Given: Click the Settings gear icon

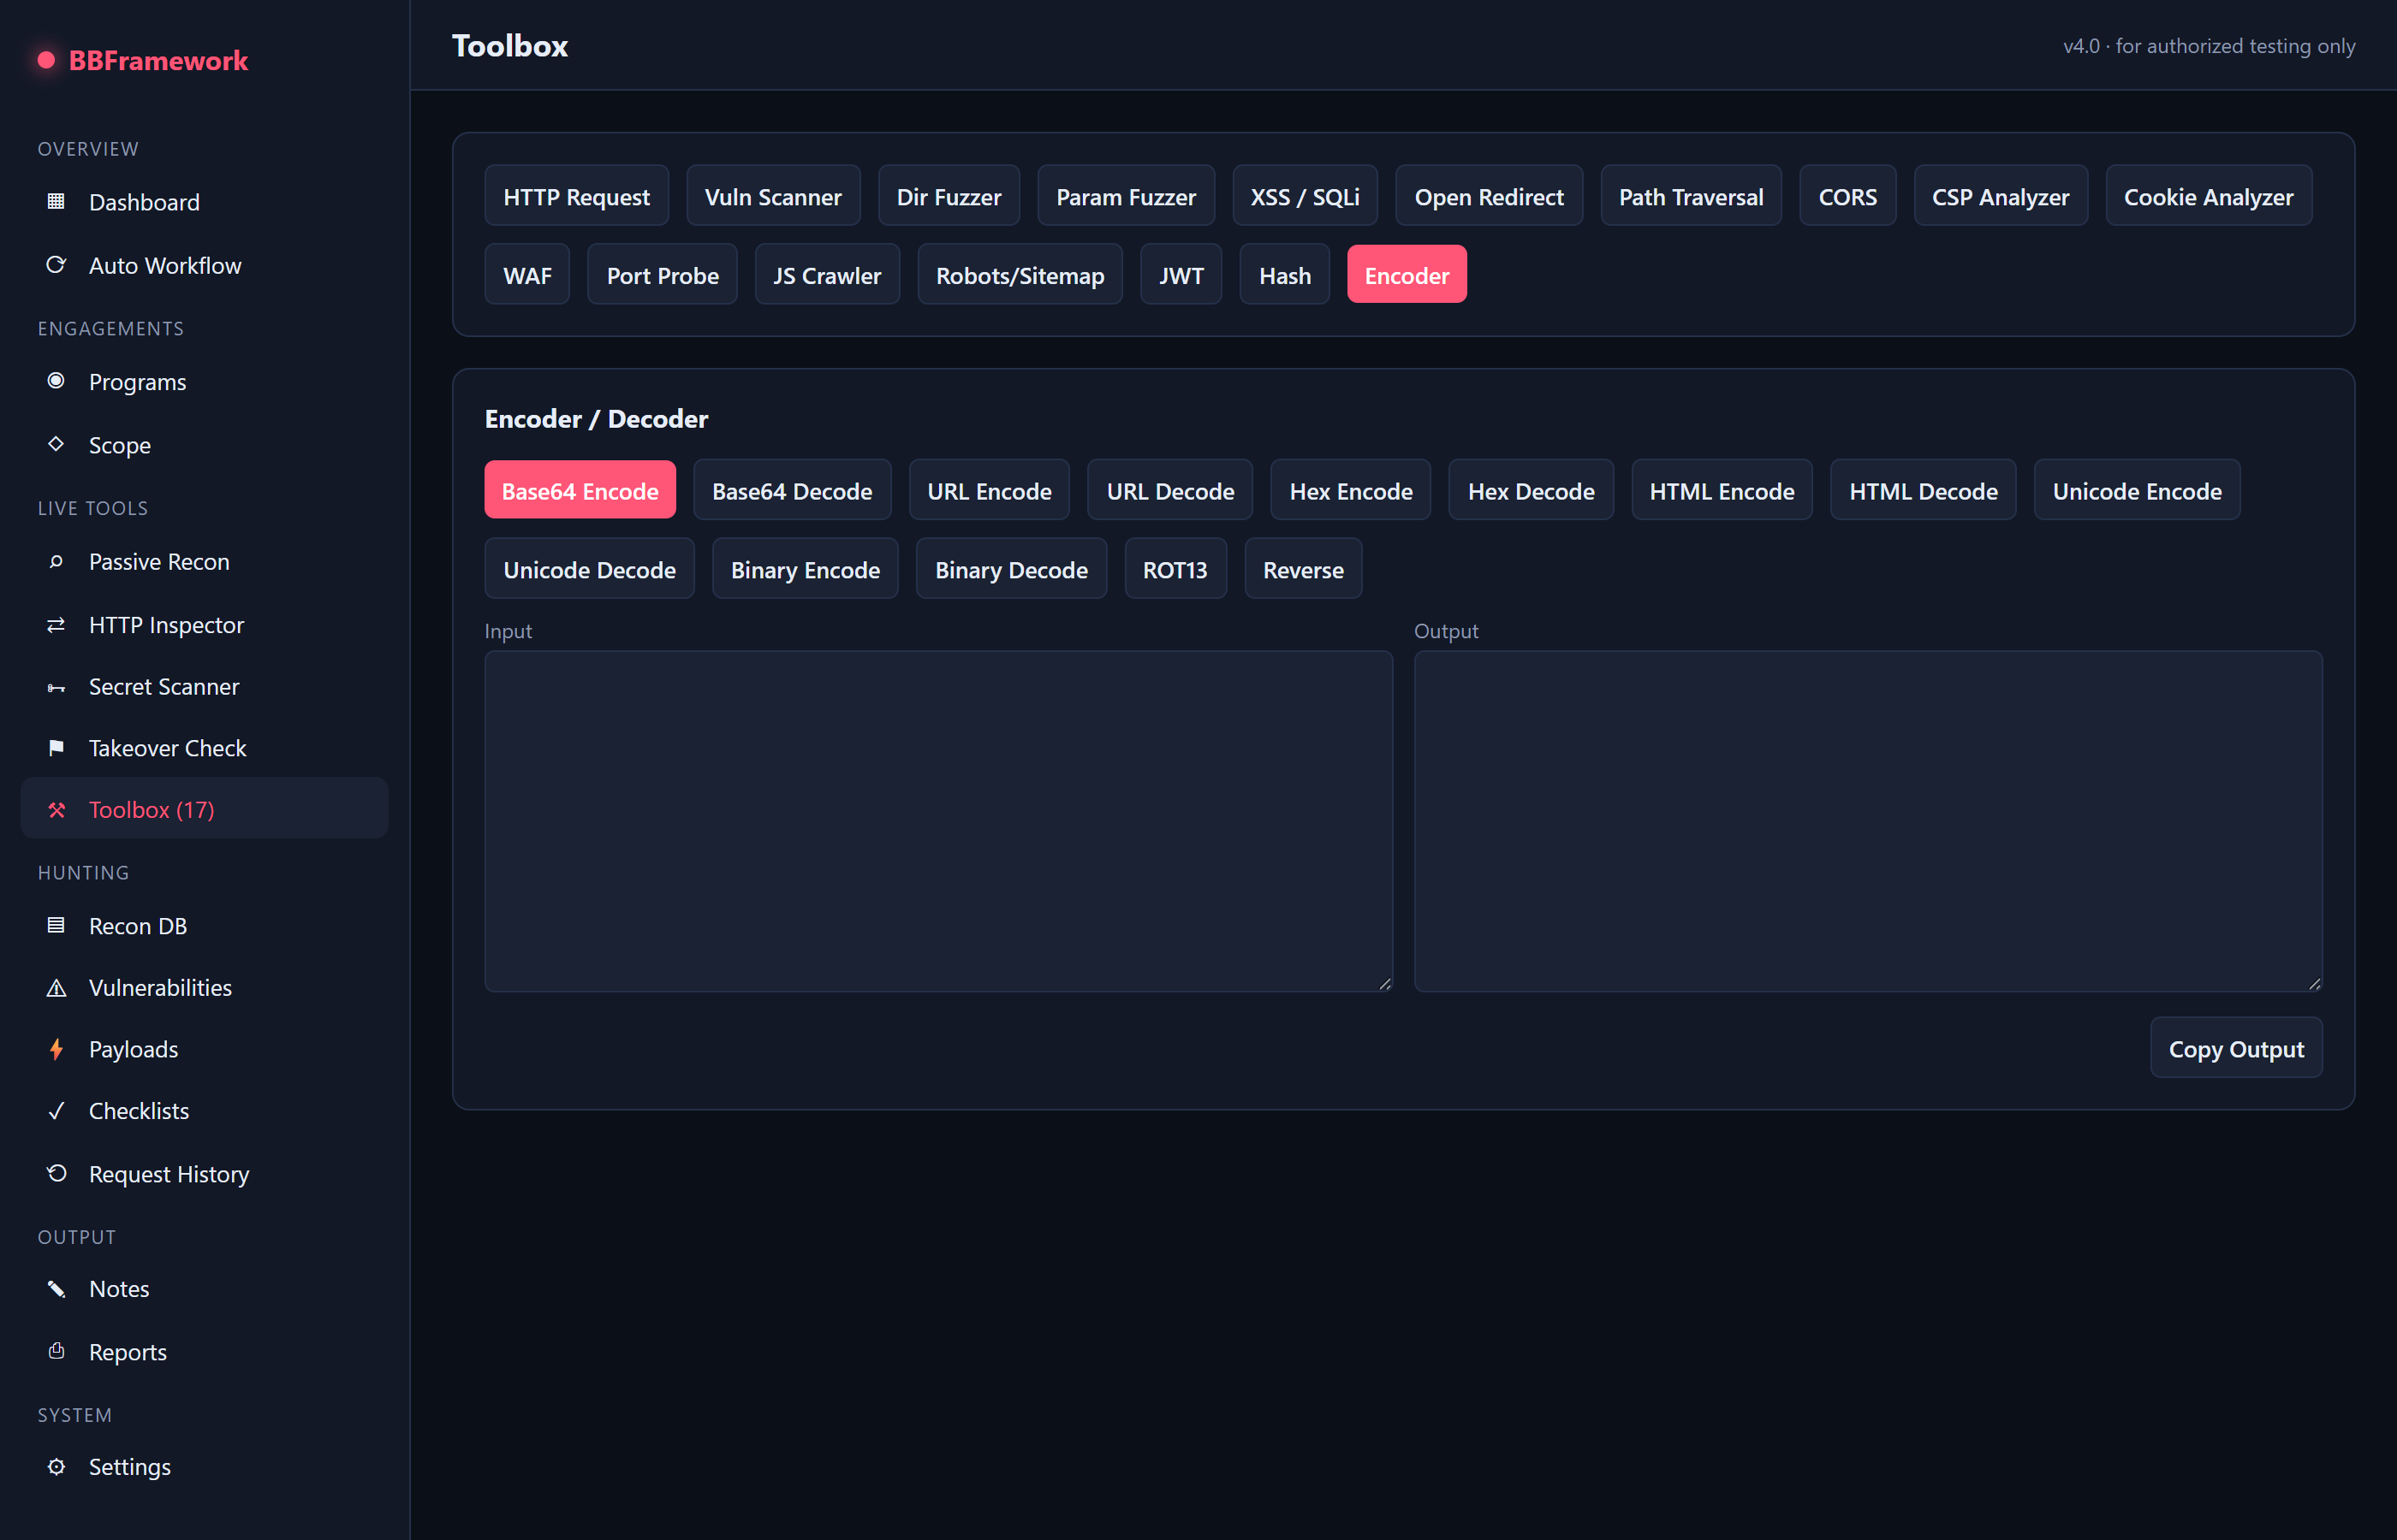Looking at the screenshot, I should pyautogui.click(x=56, y=1467).
